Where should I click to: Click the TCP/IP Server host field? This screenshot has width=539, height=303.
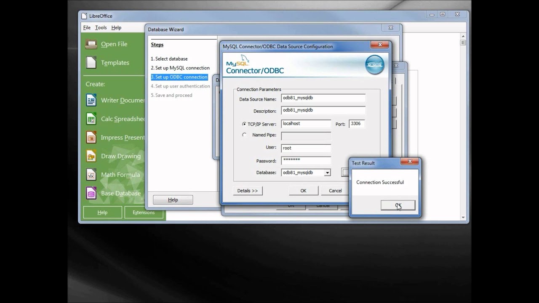306,124
